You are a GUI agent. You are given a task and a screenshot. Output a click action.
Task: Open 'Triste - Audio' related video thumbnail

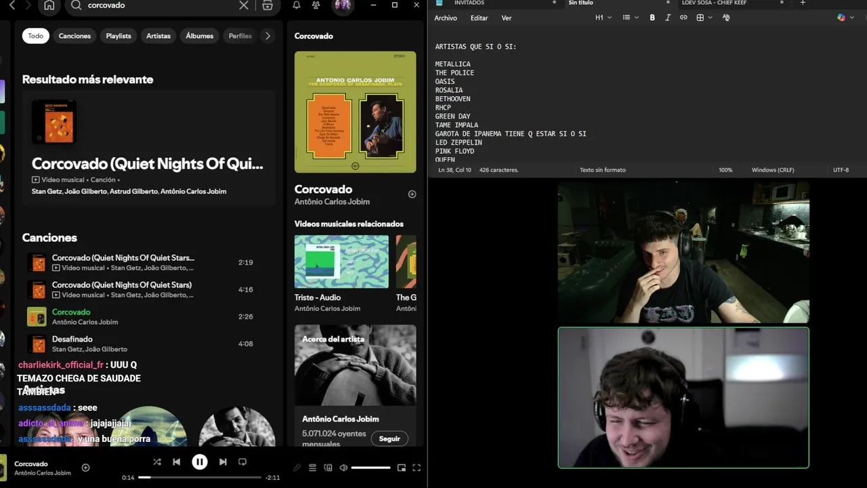341,262
